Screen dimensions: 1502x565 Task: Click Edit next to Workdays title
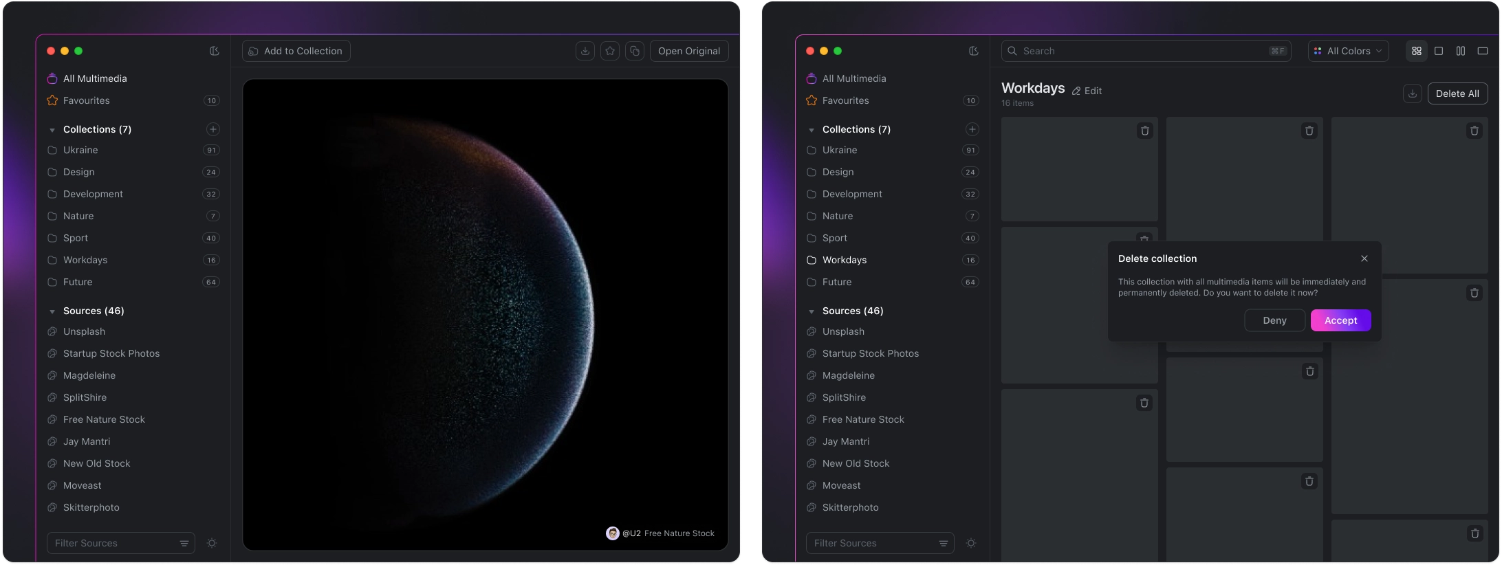1087,91
